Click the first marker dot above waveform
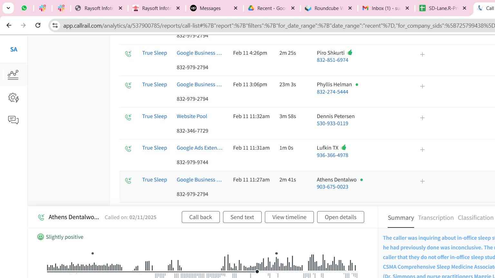 tap(92, 254)
